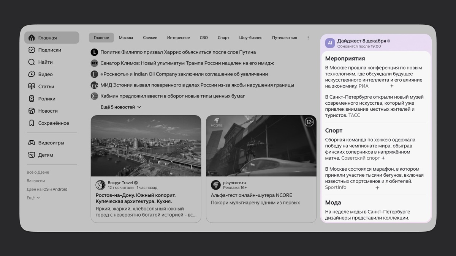Viewport: 456px width, 256px height.
Task: Open the ТАСС source link
Action: (354, 115)
